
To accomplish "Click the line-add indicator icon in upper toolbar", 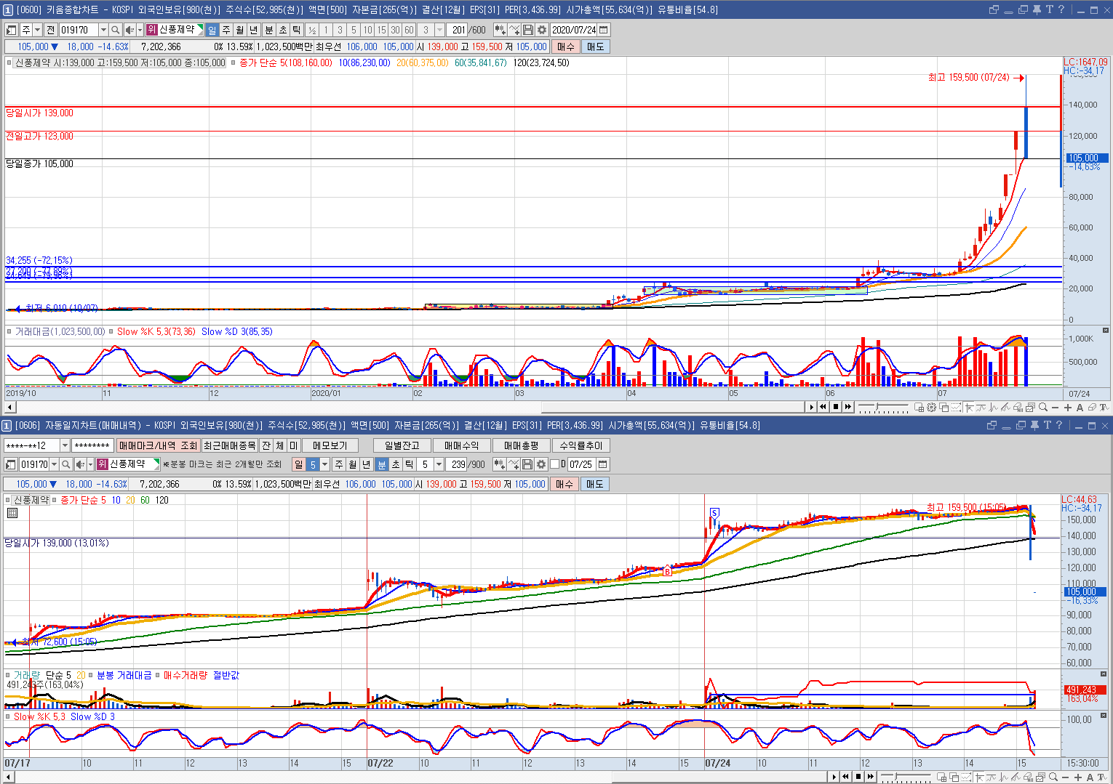I will pyautogui.click(x=514, y=30).
